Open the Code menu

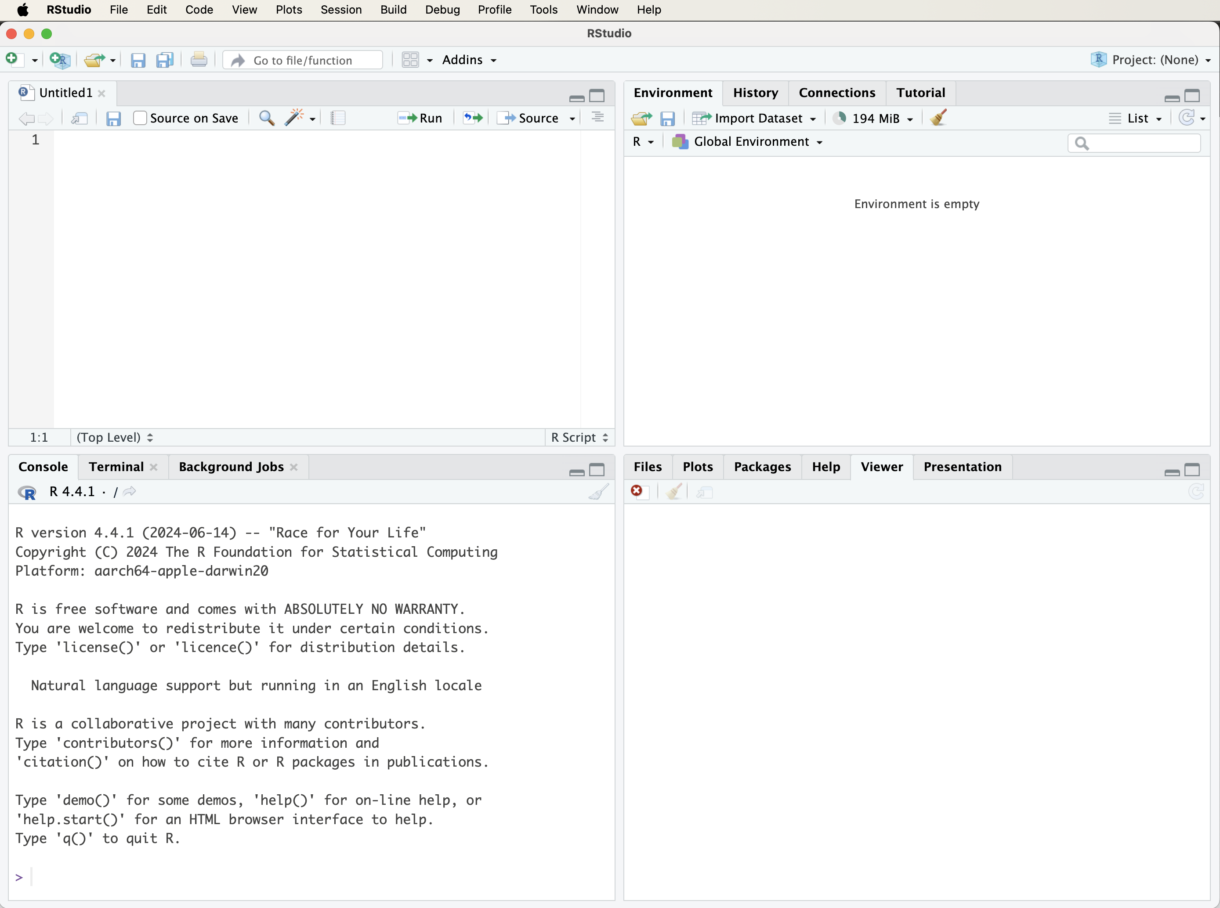coord(199,10)
